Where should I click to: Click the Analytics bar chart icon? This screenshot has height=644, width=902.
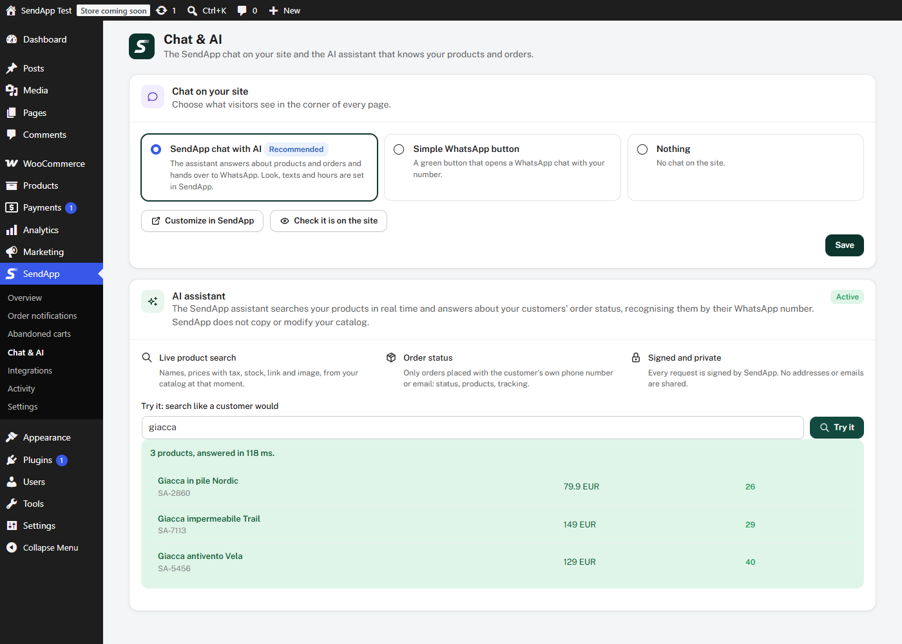click(x=12, y=230)
